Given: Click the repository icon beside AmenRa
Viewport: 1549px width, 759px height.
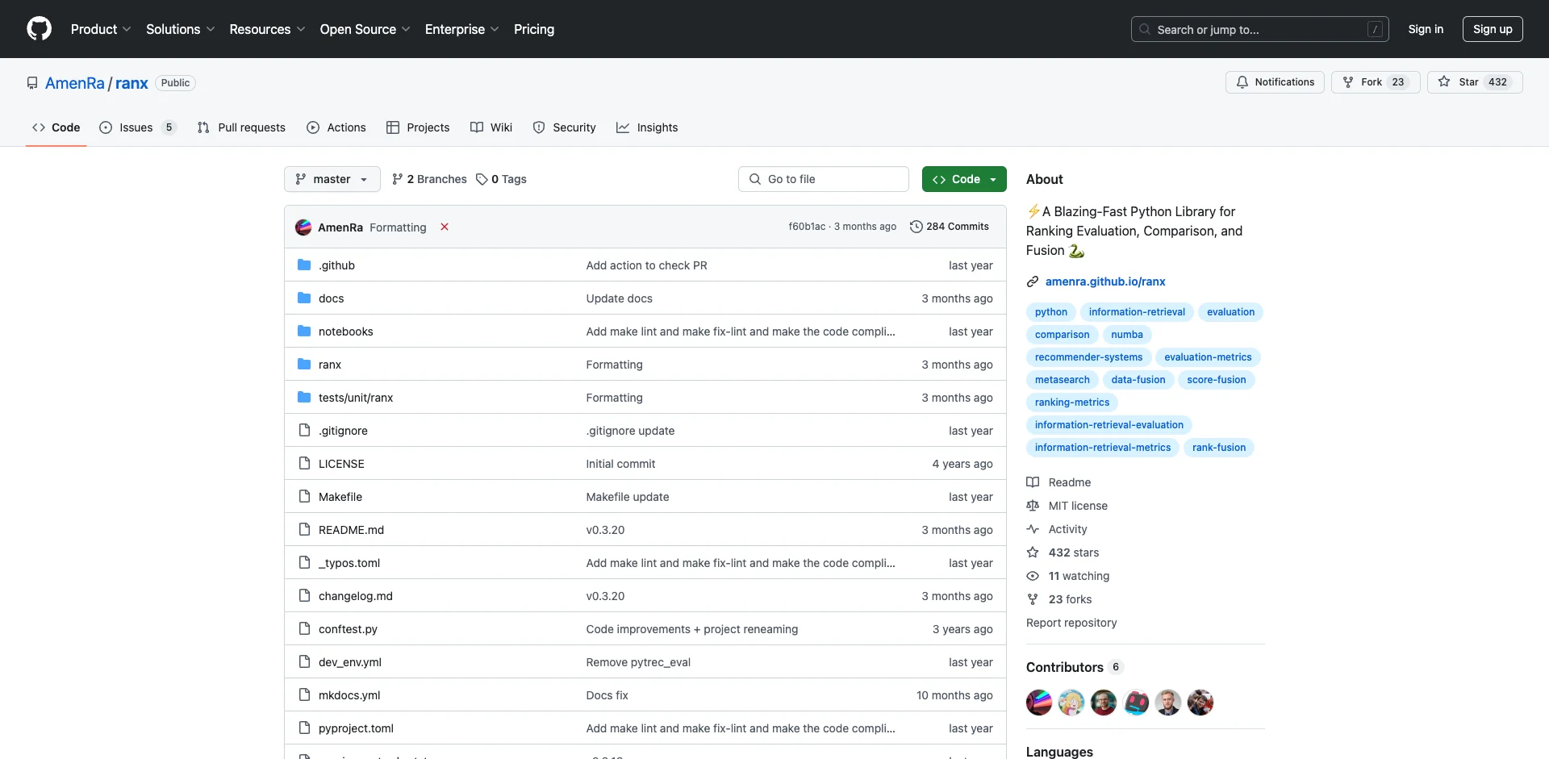Looking at the screenshot, I should (x=32, y=83).
